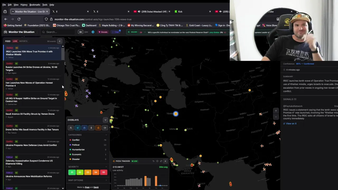
Task: Close the Pizza Tracker widget
Action: (165, 161)
